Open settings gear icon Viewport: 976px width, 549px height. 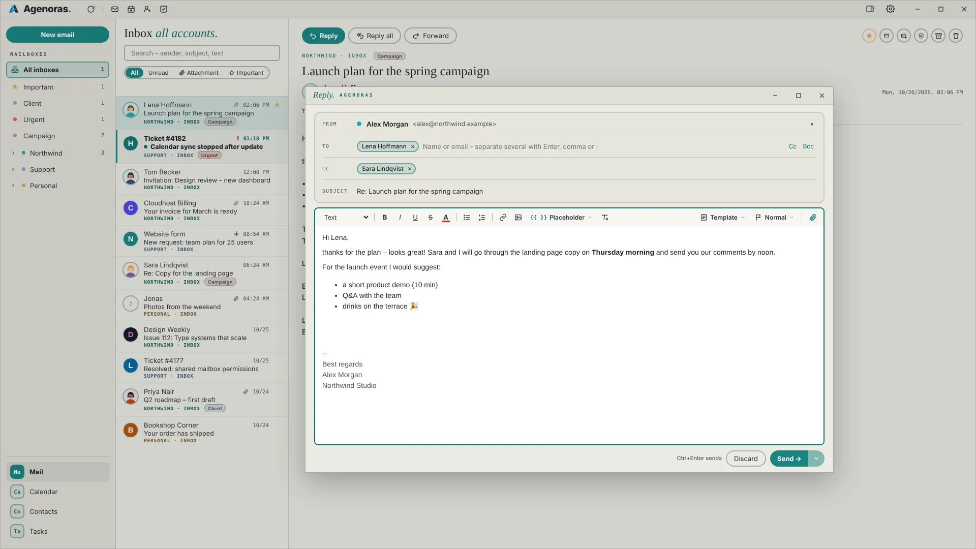(890, 9)
